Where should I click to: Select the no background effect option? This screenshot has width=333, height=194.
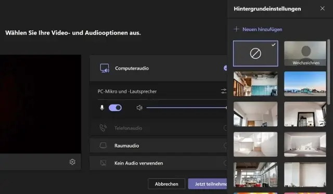point(255,54)
